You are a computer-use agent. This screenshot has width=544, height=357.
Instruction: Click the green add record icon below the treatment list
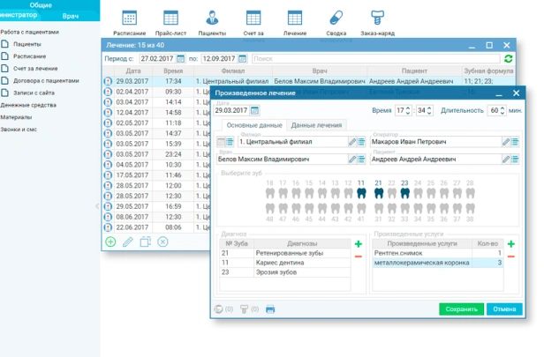[110, 242]
